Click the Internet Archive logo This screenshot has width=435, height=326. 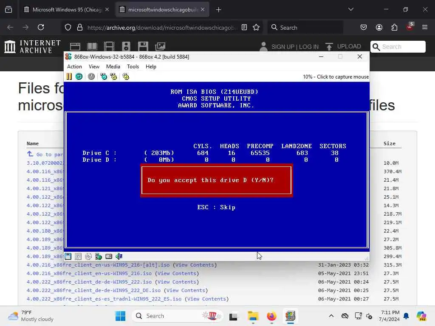pyautogui.click(x=32, y=47)
